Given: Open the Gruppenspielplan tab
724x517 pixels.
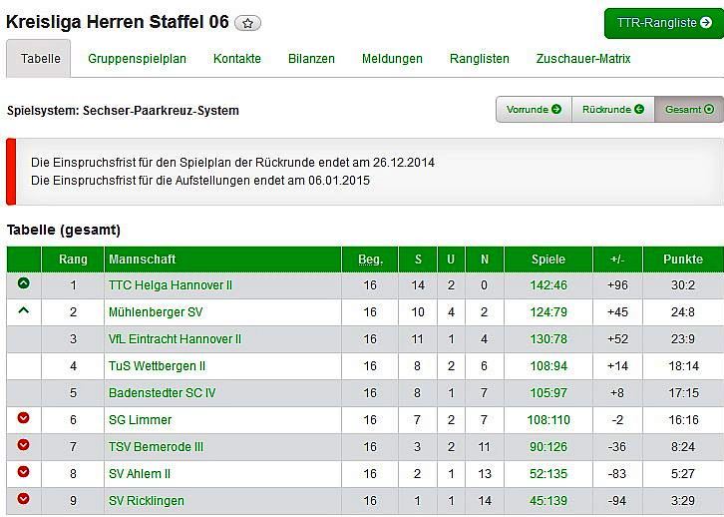Looking at the screenshot, I should [137, 59].
